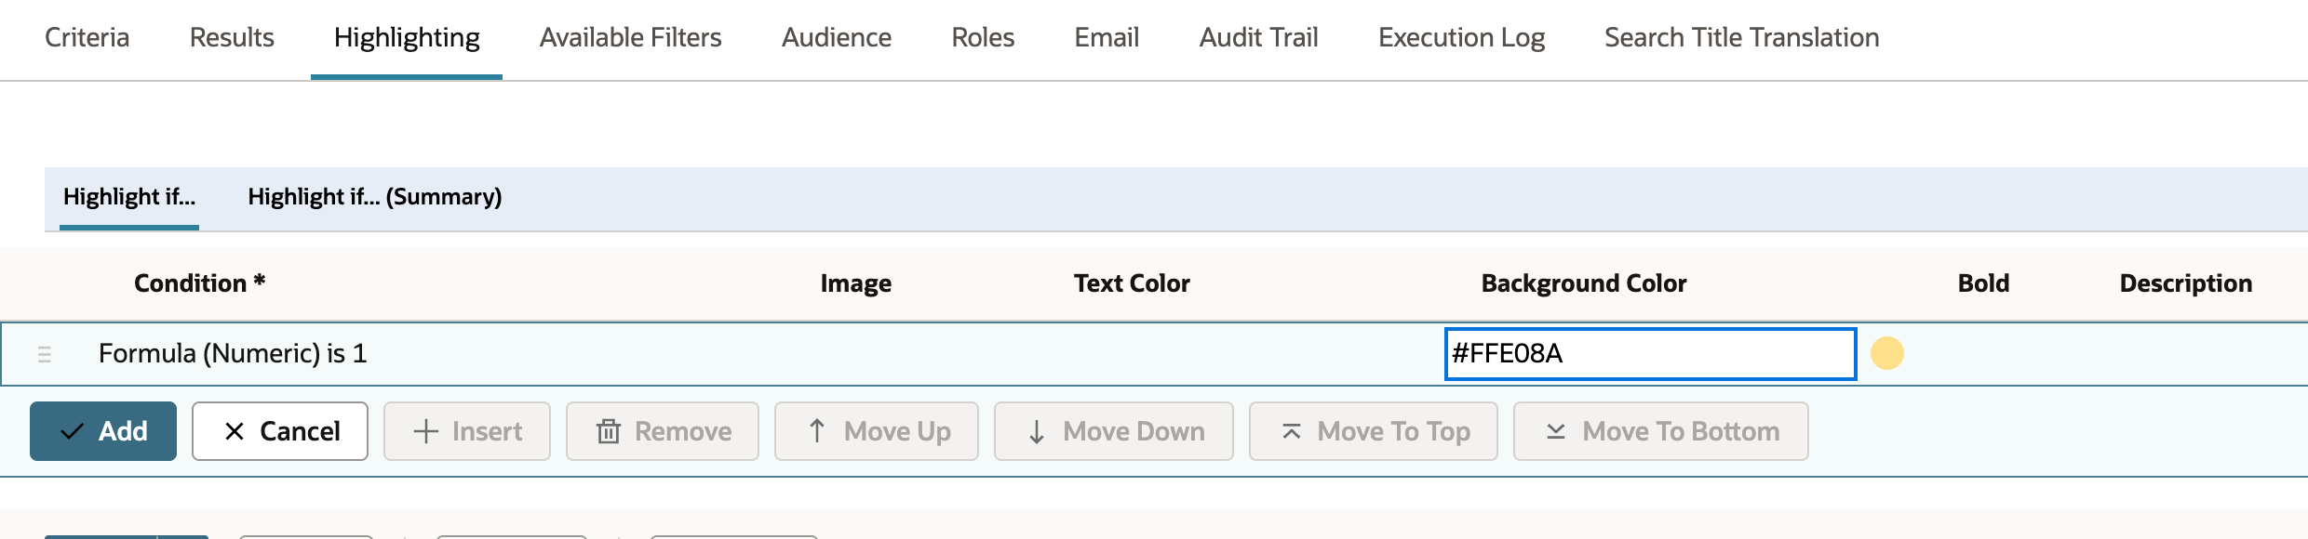Screen dimensions: 2308x539
Task: Click the Insert button
Action: tap(467, 431)
